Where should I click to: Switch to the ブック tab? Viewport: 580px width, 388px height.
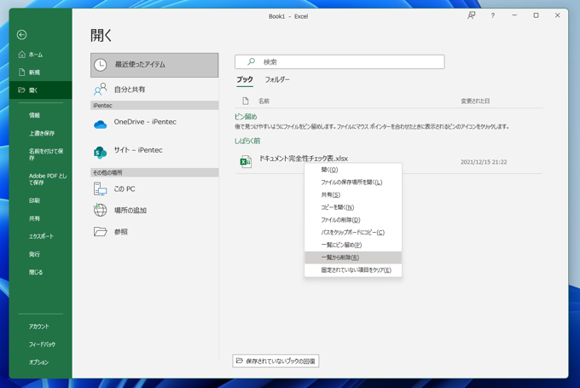pyautogui.click(x=245, y=79)
